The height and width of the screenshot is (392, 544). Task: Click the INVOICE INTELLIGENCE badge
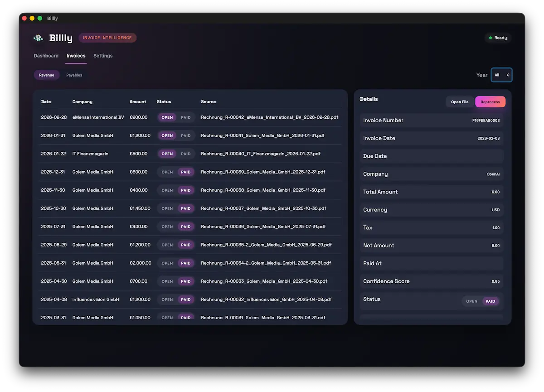[107, 38]
